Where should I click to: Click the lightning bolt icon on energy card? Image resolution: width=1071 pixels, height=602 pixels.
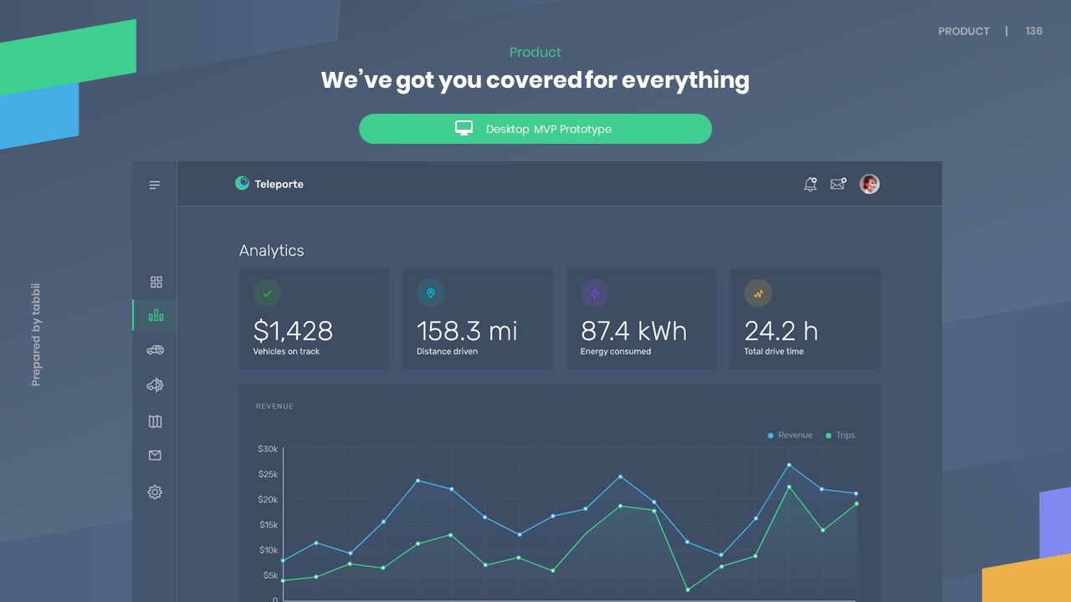[x=595, y=293]
